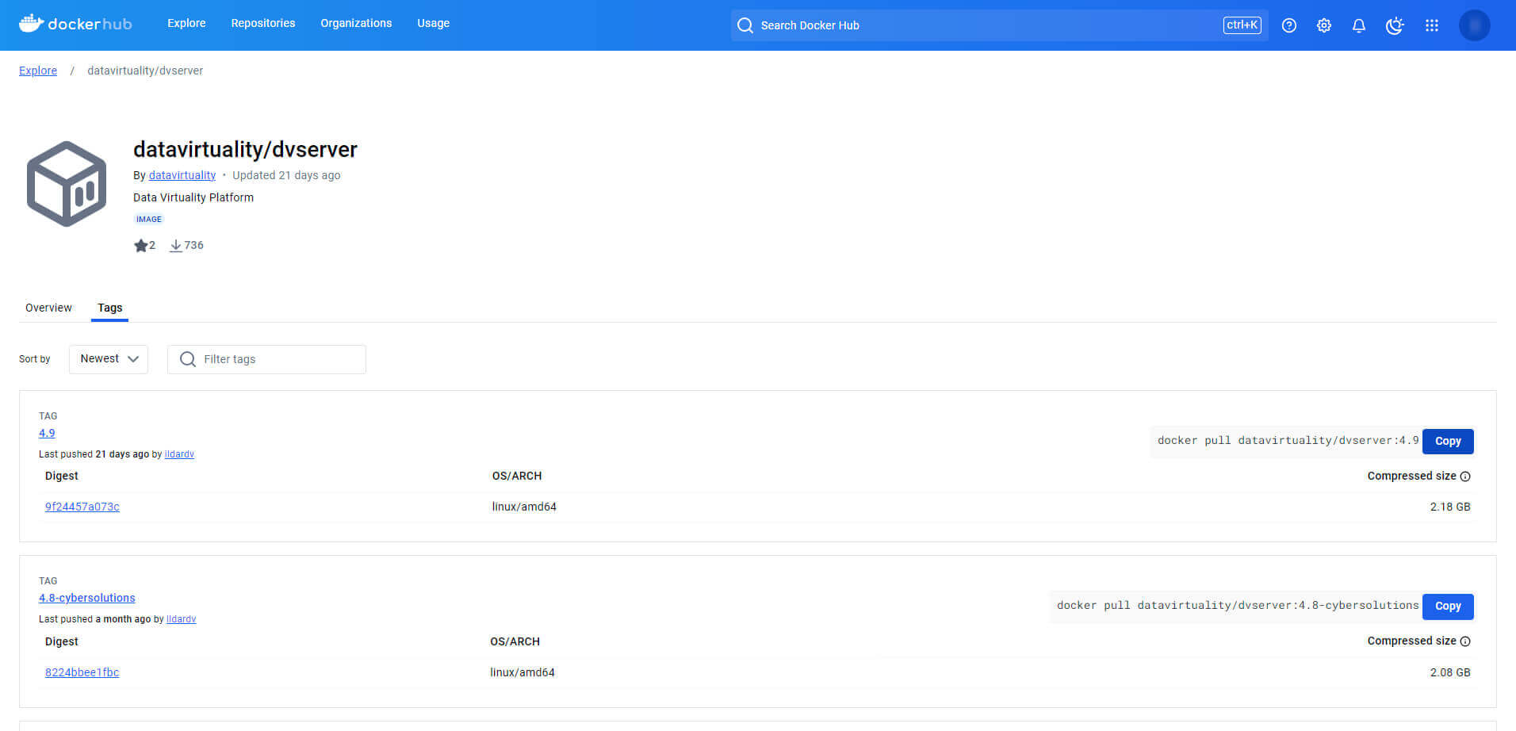
Task: Click the star rating icon
Action: click(141, 246)
